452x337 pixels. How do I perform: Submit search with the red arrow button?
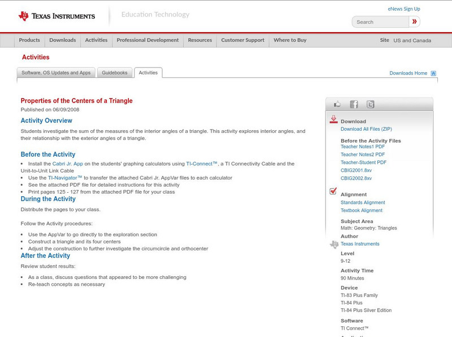(415, 21)
